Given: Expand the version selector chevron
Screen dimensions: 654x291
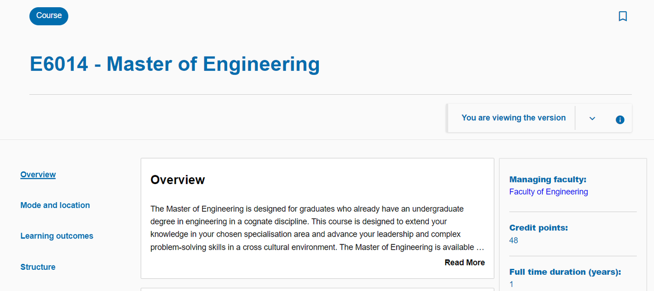Looking at the screenshot, I should coord(592,118).
